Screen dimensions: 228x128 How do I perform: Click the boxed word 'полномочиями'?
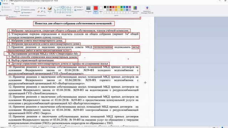[x=103, y=47]
